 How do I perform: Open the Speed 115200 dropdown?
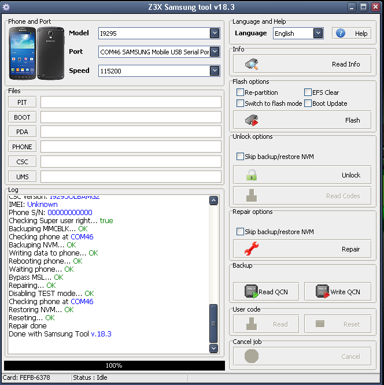click(x=215, y=71)
